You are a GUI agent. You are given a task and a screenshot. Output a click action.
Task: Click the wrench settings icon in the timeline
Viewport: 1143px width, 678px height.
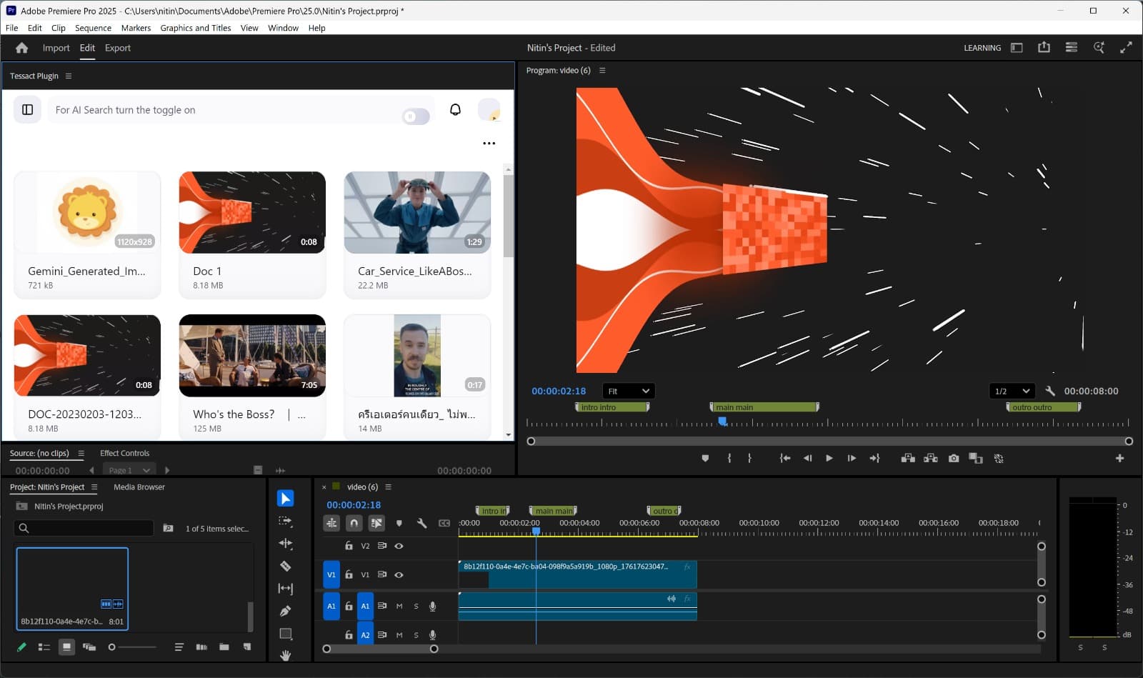pos(423,523)
